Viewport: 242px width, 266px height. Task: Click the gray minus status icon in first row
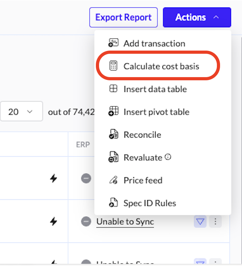pyautogui.click(x=86, y=179)
